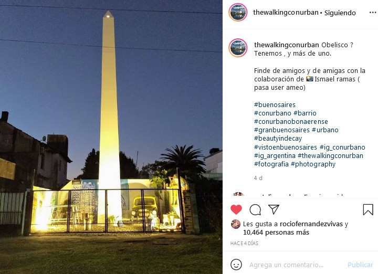Open the #ig_argentina hashtag
Viewport: 378px width, 274px height.
click(275, 156)
